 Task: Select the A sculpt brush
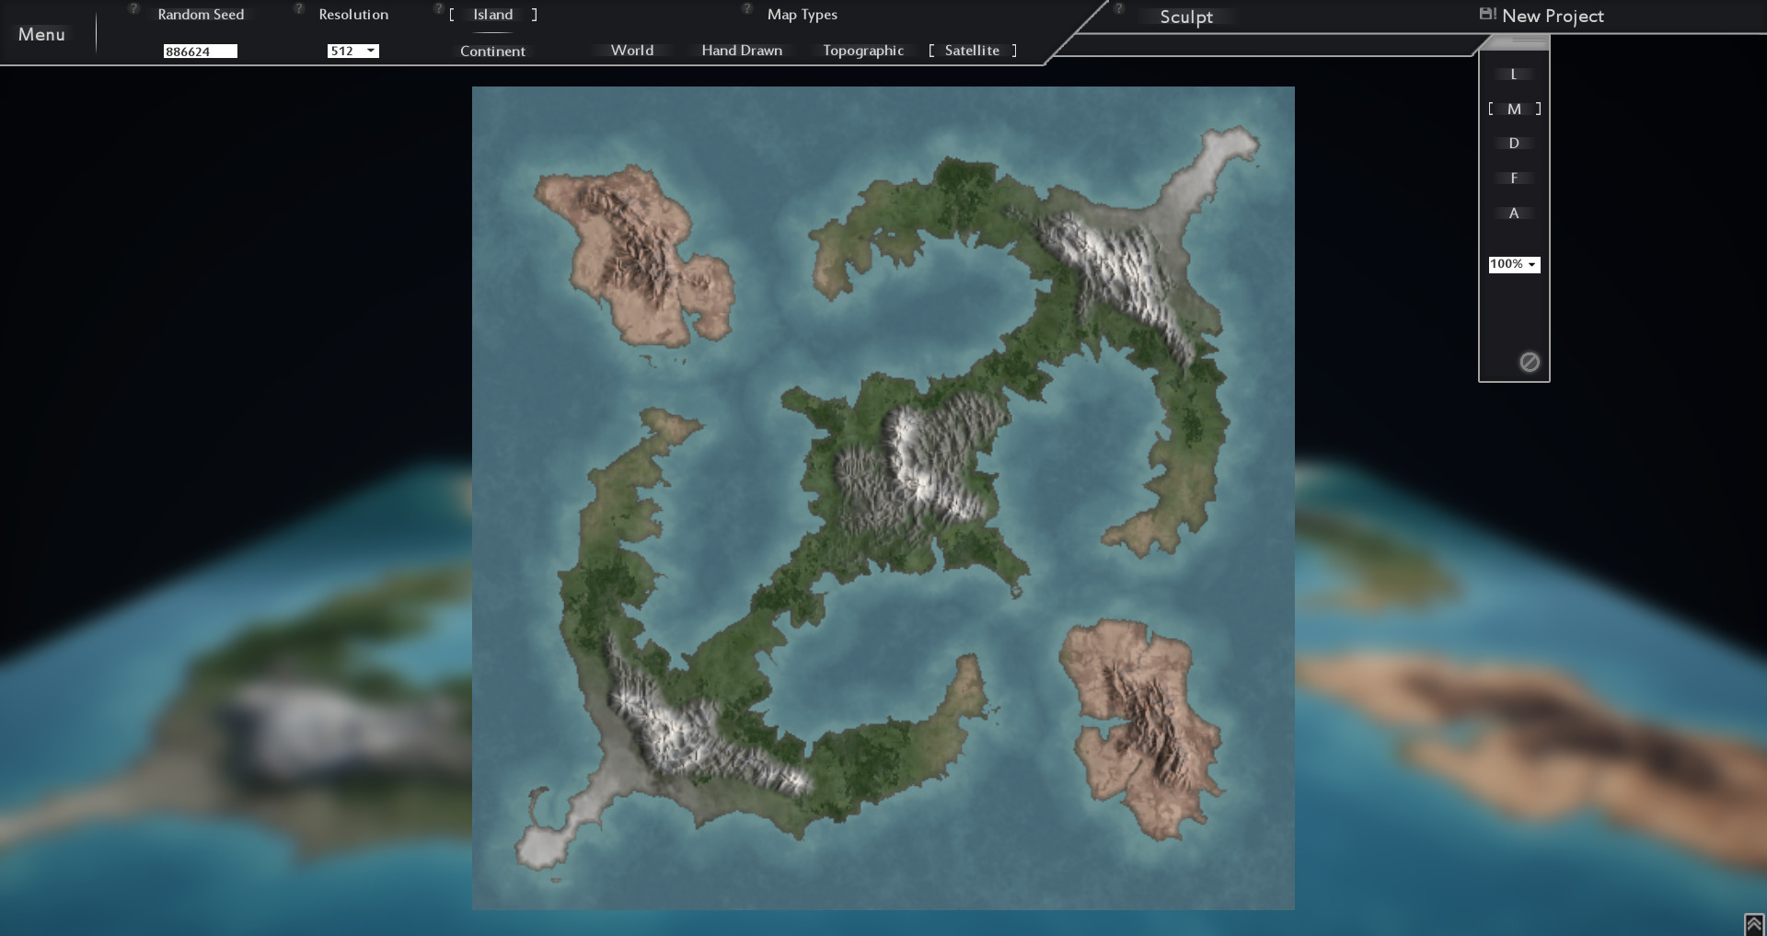tap(1513, 213)
